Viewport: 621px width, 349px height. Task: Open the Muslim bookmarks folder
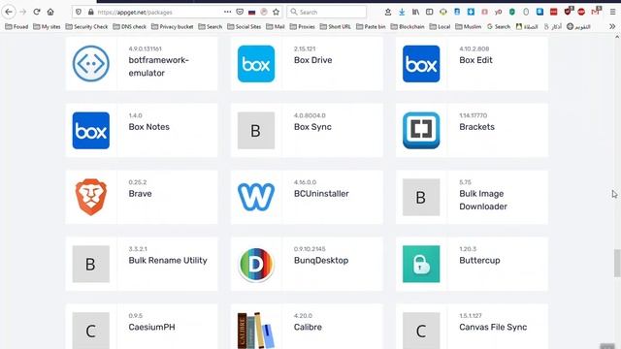click(468, 26)
